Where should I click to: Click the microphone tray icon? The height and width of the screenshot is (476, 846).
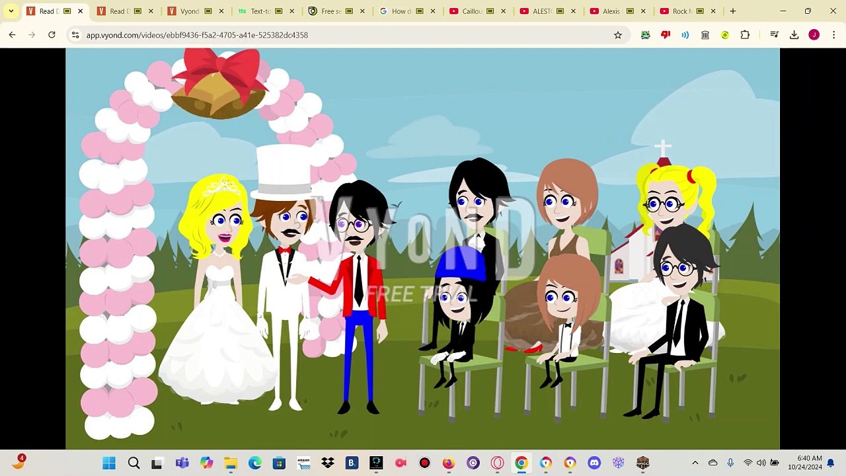pos(730,463)
